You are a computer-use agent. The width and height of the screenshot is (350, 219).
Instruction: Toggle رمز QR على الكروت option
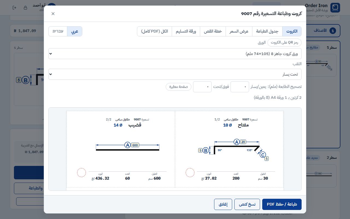tap(284, 42)
